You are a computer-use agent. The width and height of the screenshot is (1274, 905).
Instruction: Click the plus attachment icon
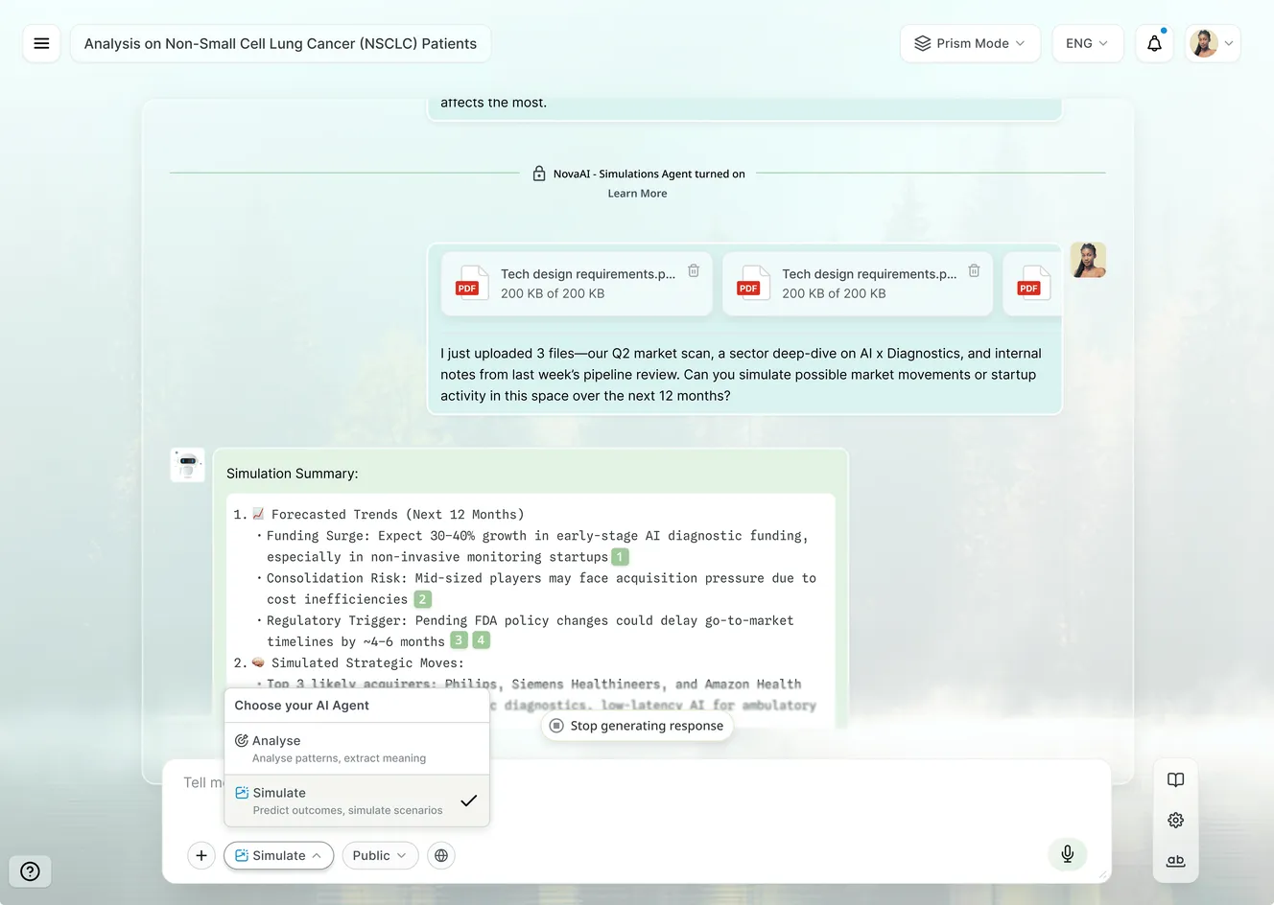tap(201, 855)
